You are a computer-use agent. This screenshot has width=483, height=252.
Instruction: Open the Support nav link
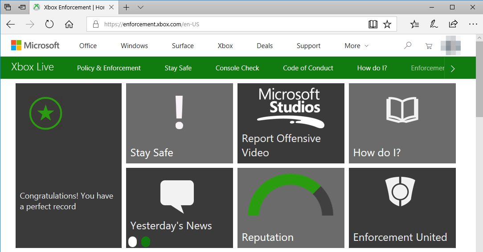pos(308,46)
